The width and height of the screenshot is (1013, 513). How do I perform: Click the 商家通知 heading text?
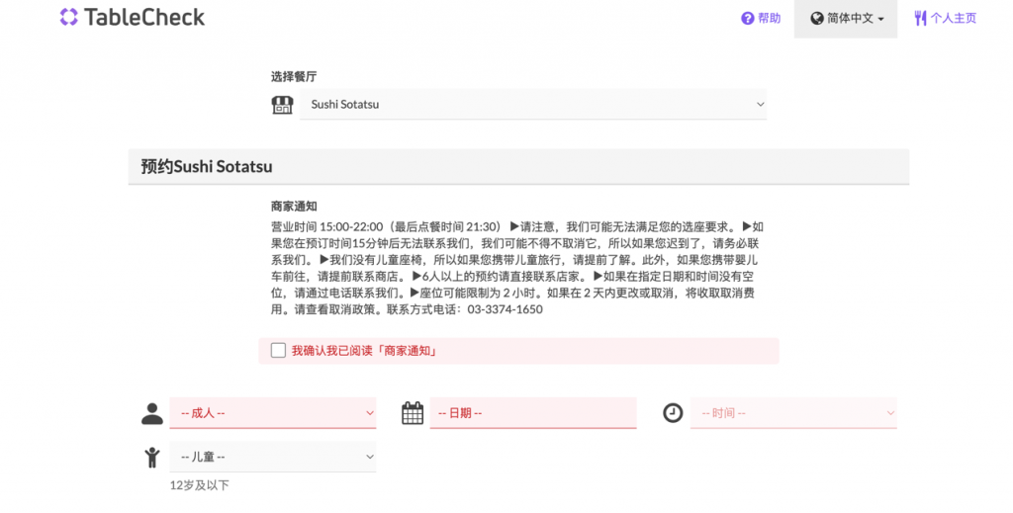click(x=294, y=207)
